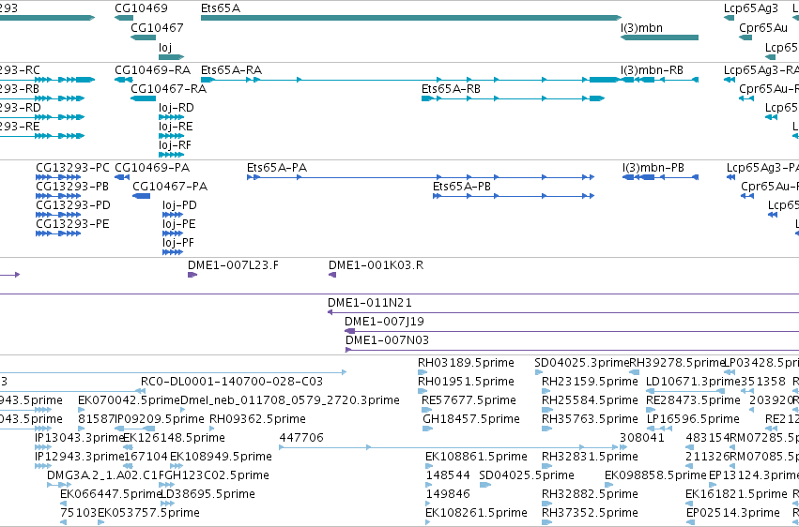
Task: Open the CG10467 gene label
Action: coord(157,27)
